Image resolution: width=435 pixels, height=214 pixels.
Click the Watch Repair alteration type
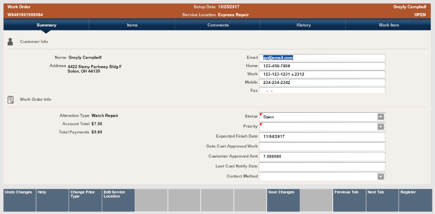pyautogui.click(x=104, y=115)
